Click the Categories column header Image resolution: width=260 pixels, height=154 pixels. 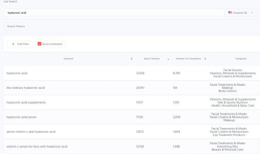241,59
